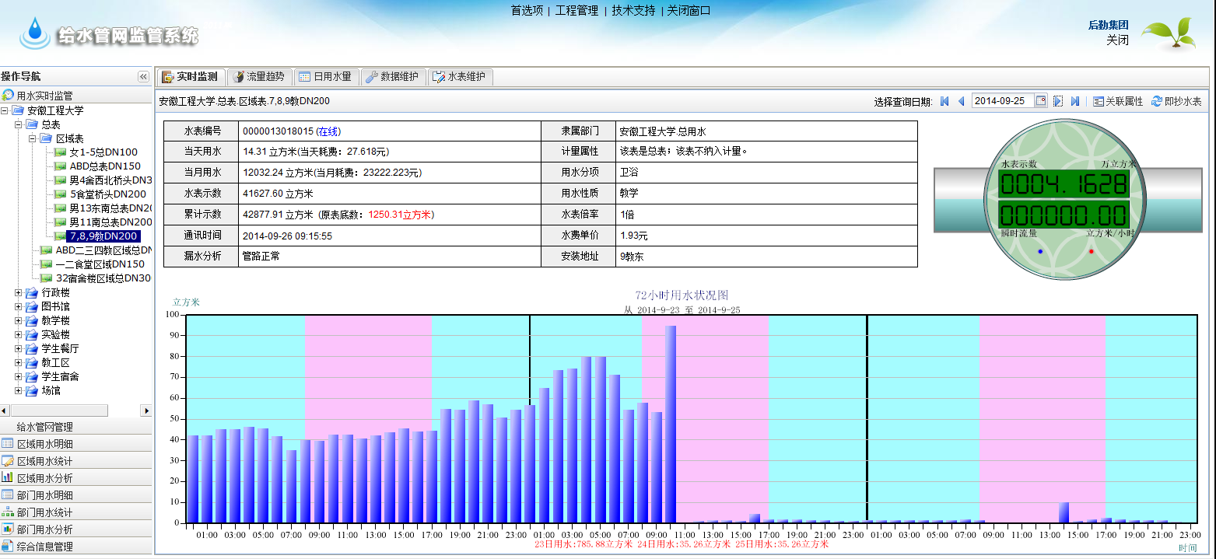The height and width of the screenshot is (559, 1216).
Task: Select the 女1-5总DN100 meter node
Action: point(103,152)
